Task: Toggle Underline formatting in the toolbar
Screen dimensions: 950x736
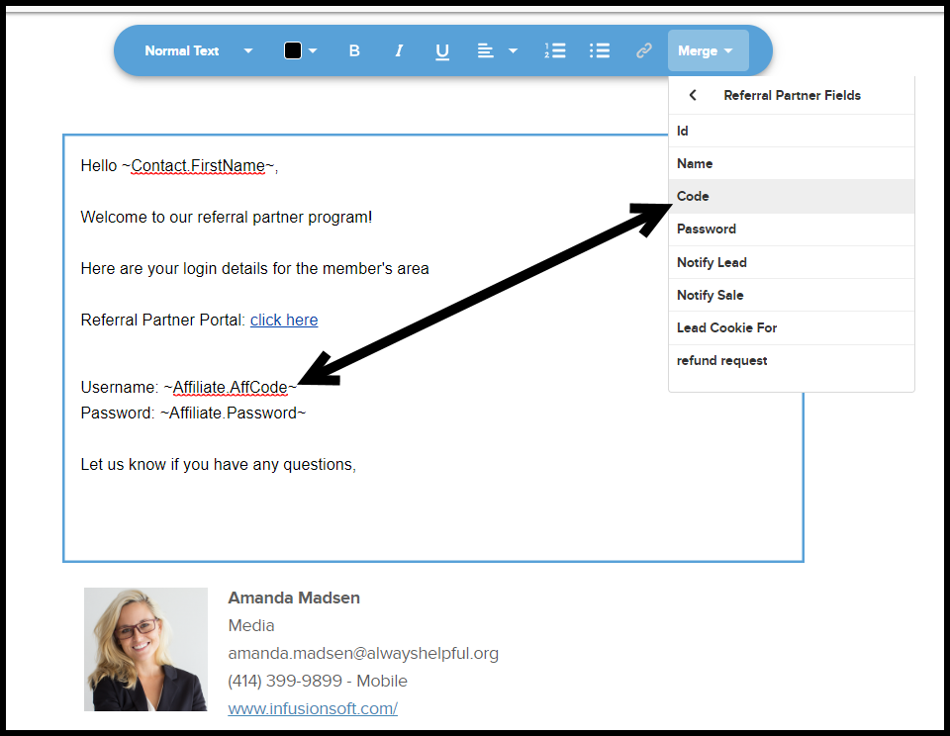Action: [x=442, y=51]
